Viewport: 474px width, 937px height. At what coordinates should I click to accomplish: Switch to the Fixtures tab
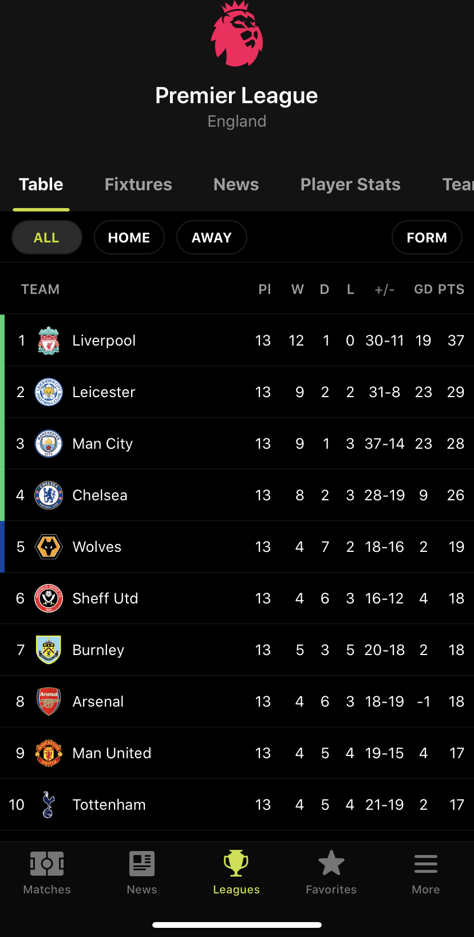[x=138, y=185]
